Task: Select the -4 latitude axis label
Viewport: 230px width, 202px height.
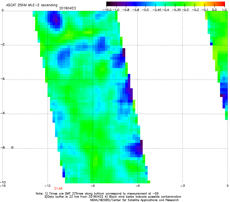Action: click(2, 79)
